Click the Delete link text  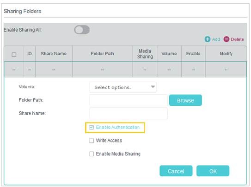(x=237, y=39)
